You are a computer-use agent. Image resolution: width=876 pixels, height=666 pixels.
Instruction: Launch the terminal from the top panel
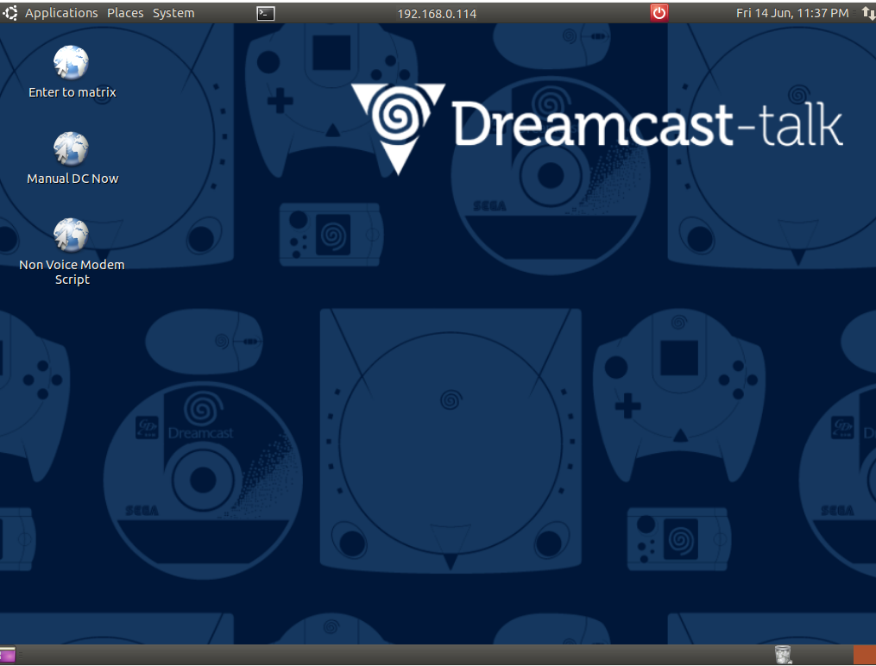(x=265, y=14)
